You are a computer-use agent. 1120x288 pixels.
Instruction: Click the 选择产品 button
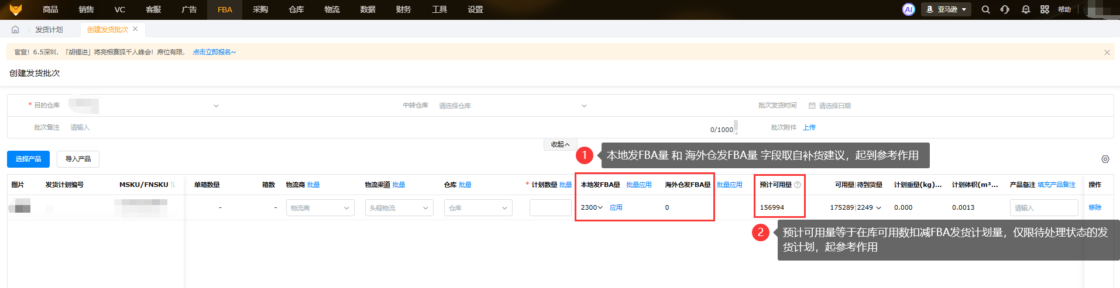coord(28,159)
